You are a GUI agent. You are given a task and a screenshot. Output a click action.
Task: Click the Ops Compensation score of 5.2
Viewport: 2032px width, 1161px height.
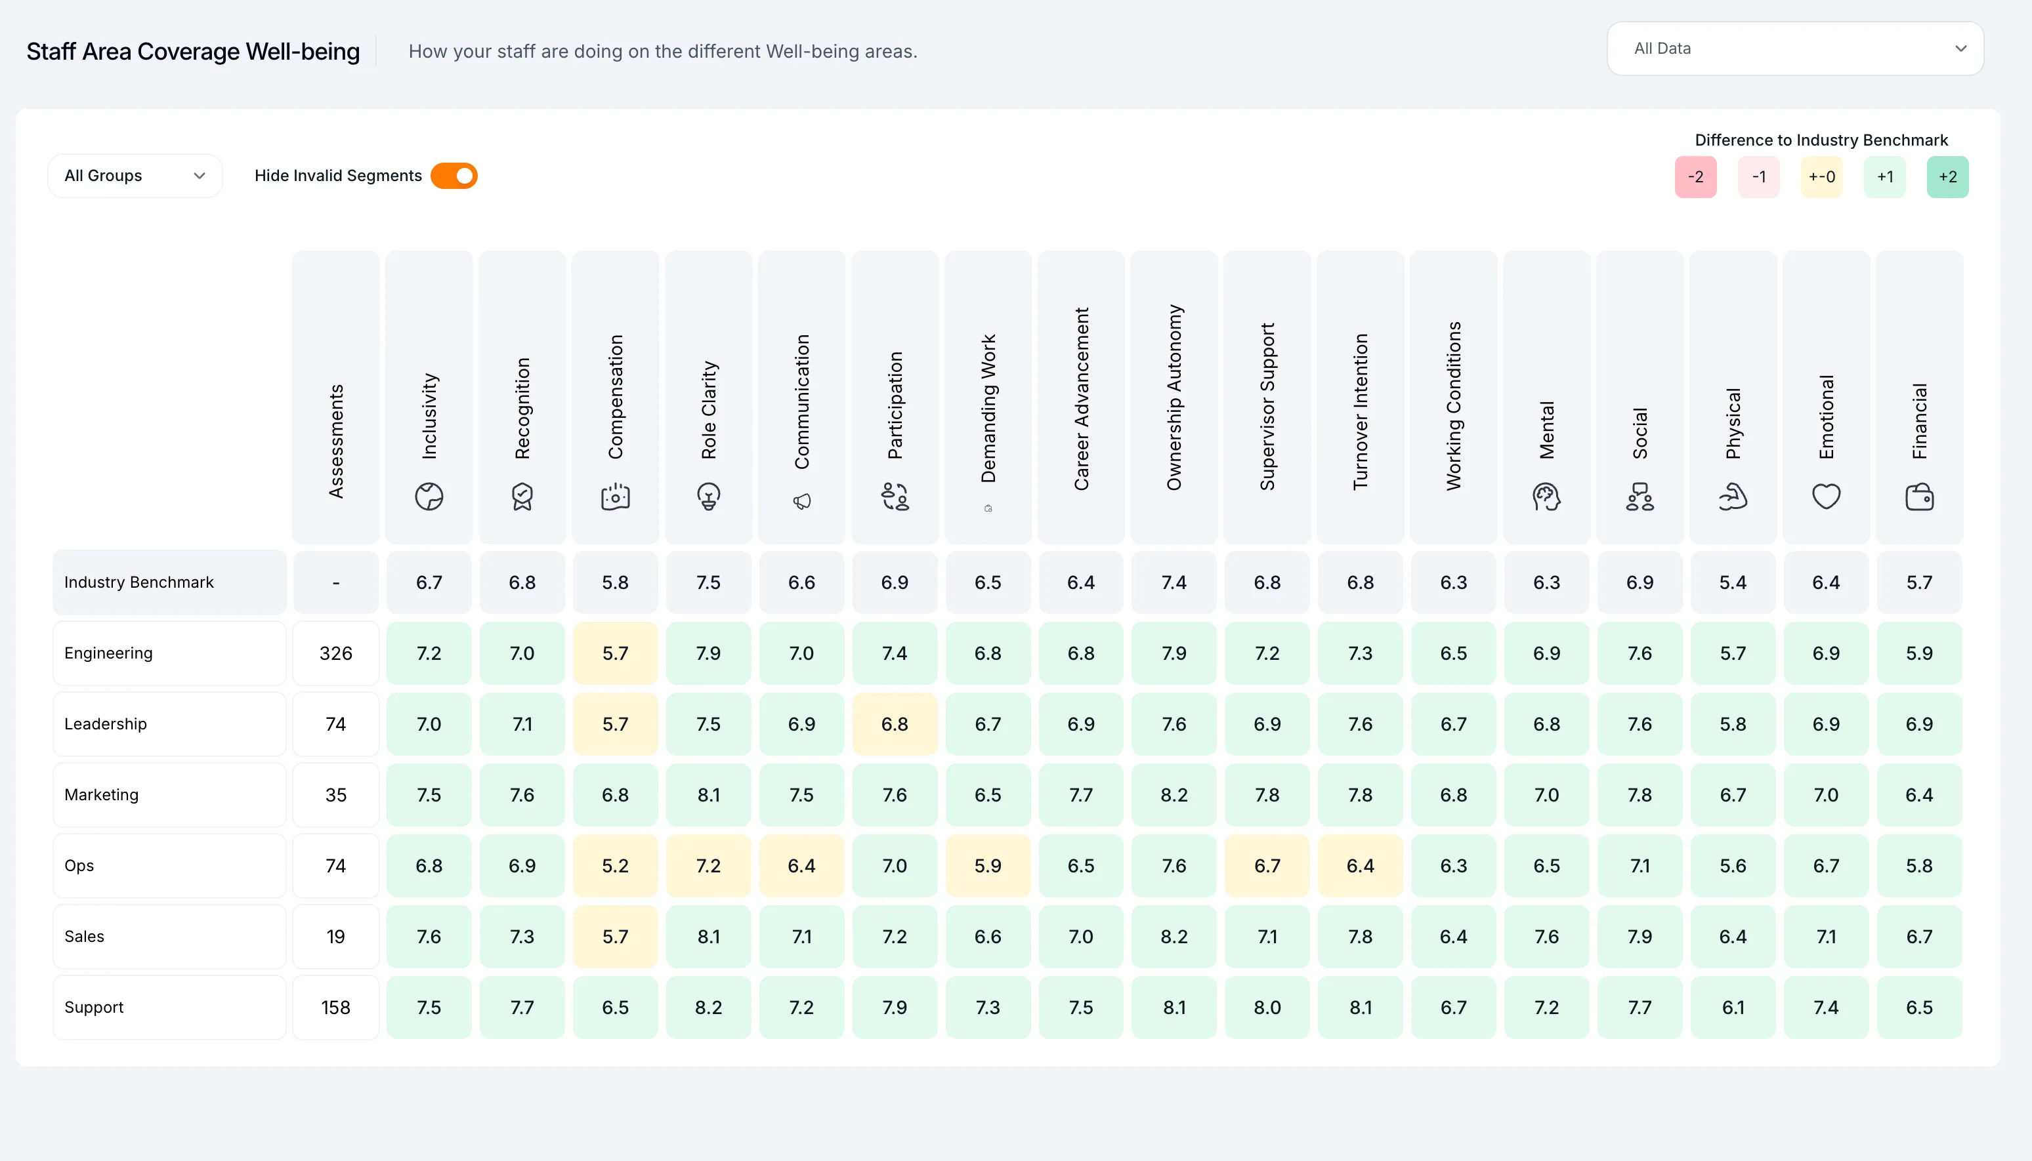615,865
